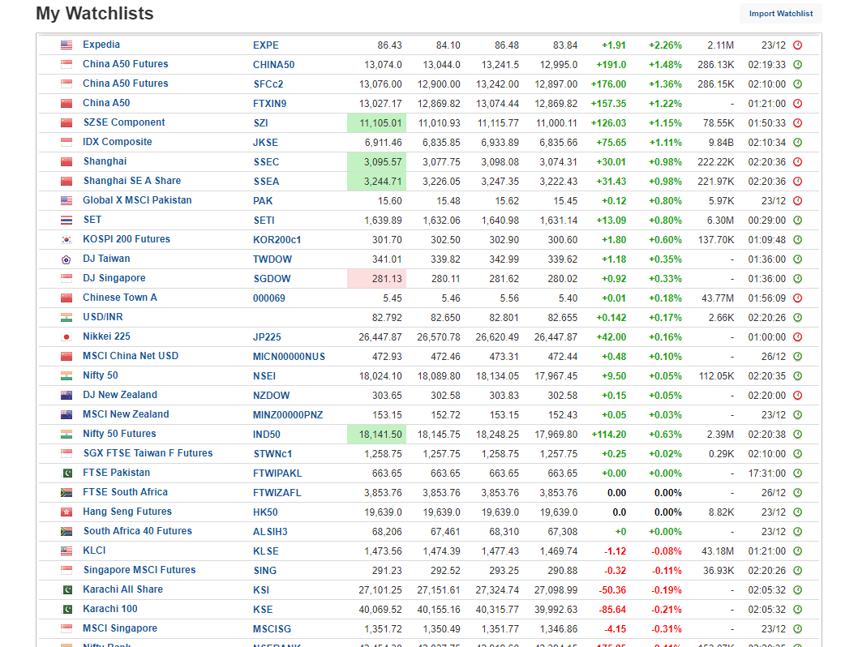Click the FTXIN9 symbol link
This screenshot has width=841, height=647.
[x=269, y=104]
